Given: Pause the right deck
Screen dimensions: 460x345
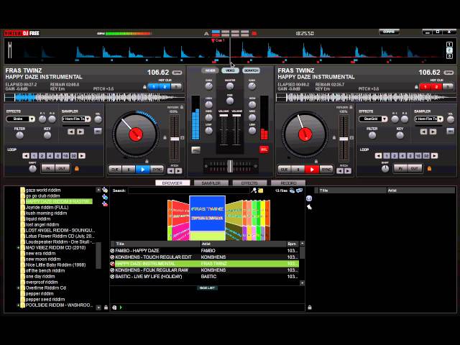Looking at the screenshot, I should pyautogui.click(x=298, y=170).
